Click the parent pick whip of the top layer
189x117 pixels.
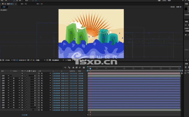(x=39, y=73)
